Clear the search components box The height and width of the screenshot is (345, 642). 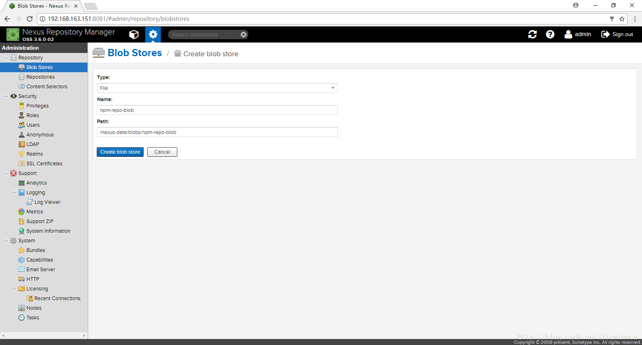[x=244, y=34]
